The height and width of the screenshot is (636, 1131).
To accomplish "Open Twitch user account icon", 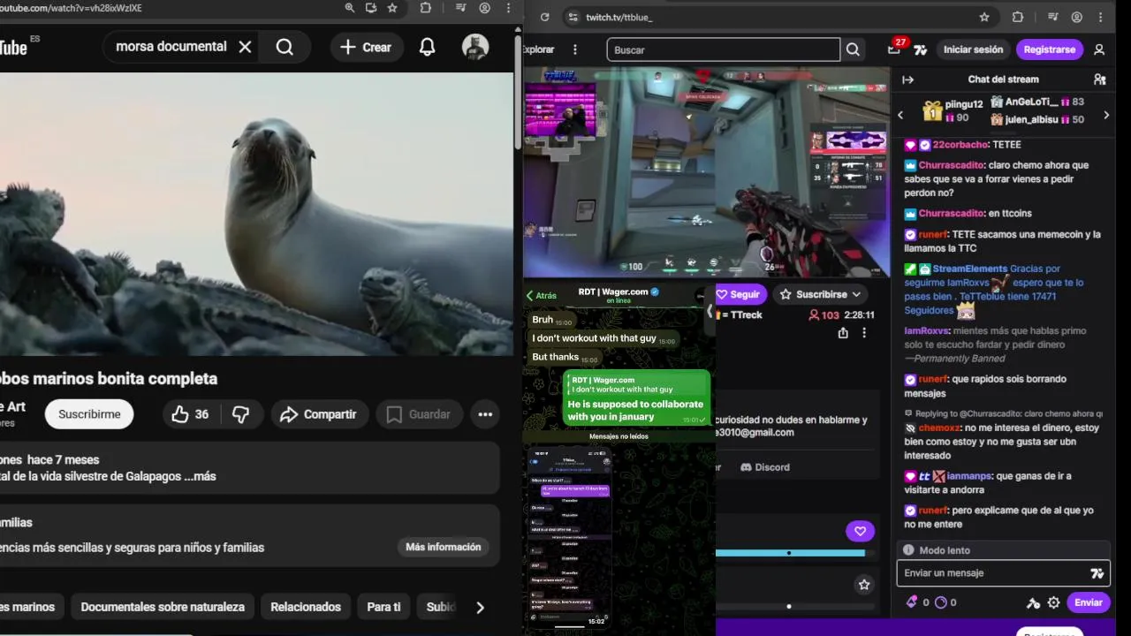I will (1099, 49).
